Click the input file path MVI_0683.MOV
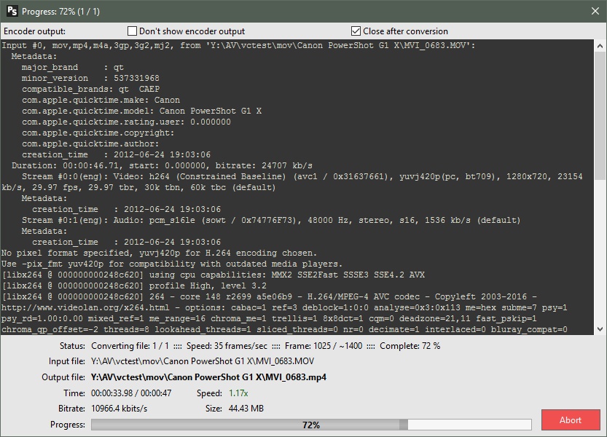This screenshot has width=607, height=437. 203,361
